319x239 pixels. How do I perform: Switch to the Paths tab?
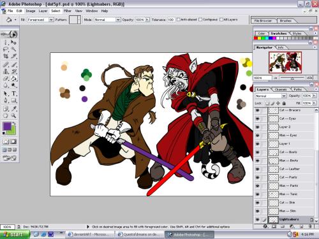pyautogui.click(x=298, y=89)
